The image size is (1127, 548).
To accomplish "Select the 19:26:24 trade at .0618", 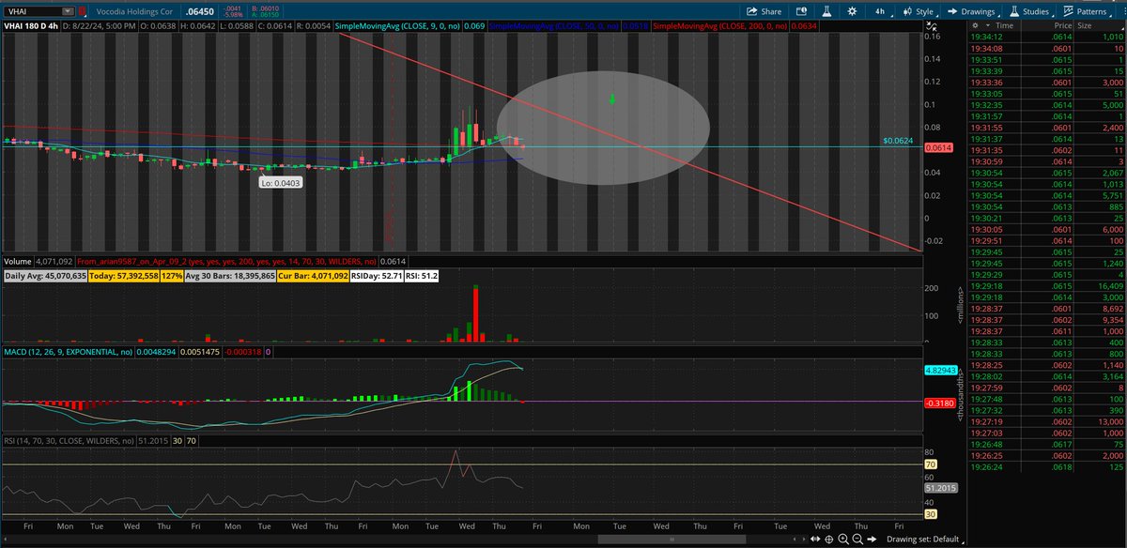I will (1048, 467).
